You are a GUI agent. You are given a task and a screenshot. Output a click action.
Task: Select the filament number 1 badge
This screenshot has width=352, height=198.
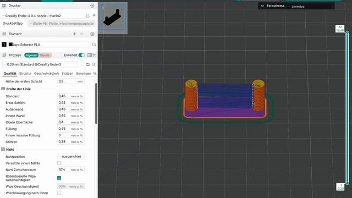click(4, 45)
